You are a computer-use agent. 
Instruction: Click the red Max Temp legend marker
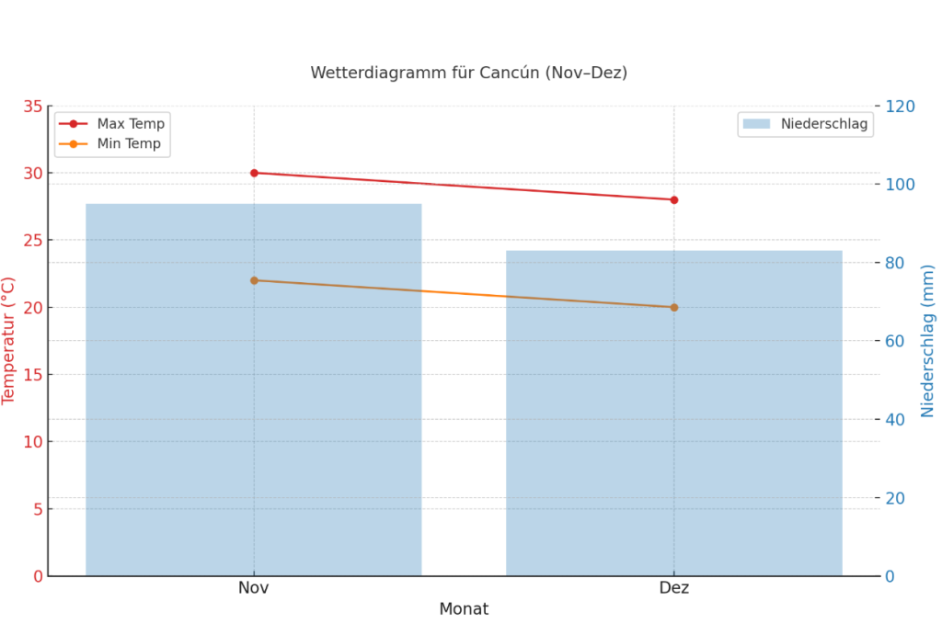point(74,124)
